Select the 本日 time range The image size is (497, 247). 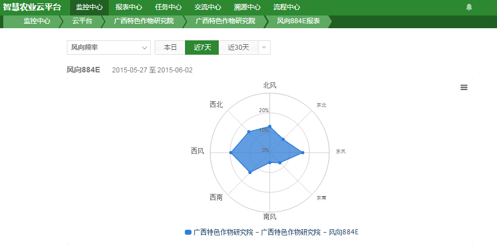(x=170, y=48)
